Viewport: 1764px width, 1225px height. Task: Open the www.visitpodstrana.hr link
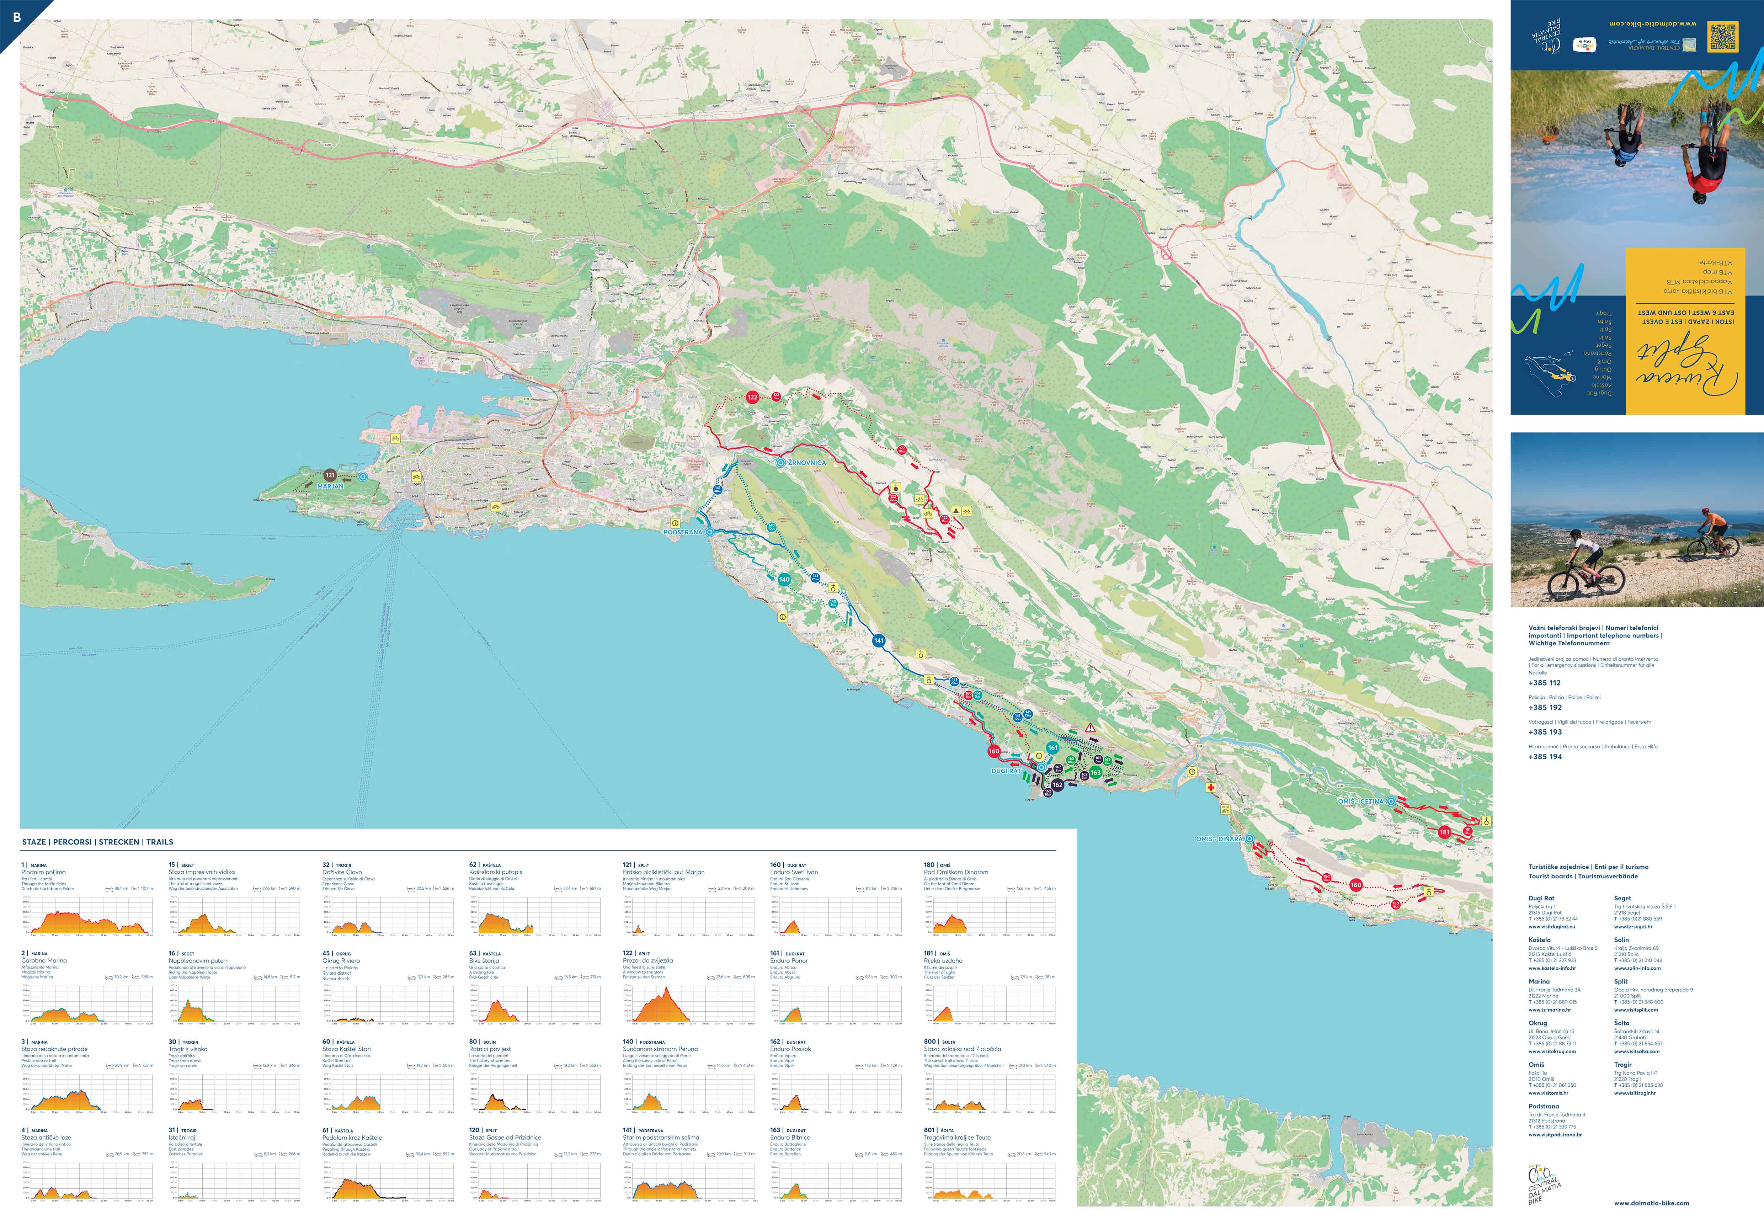click(1555, 1134)
